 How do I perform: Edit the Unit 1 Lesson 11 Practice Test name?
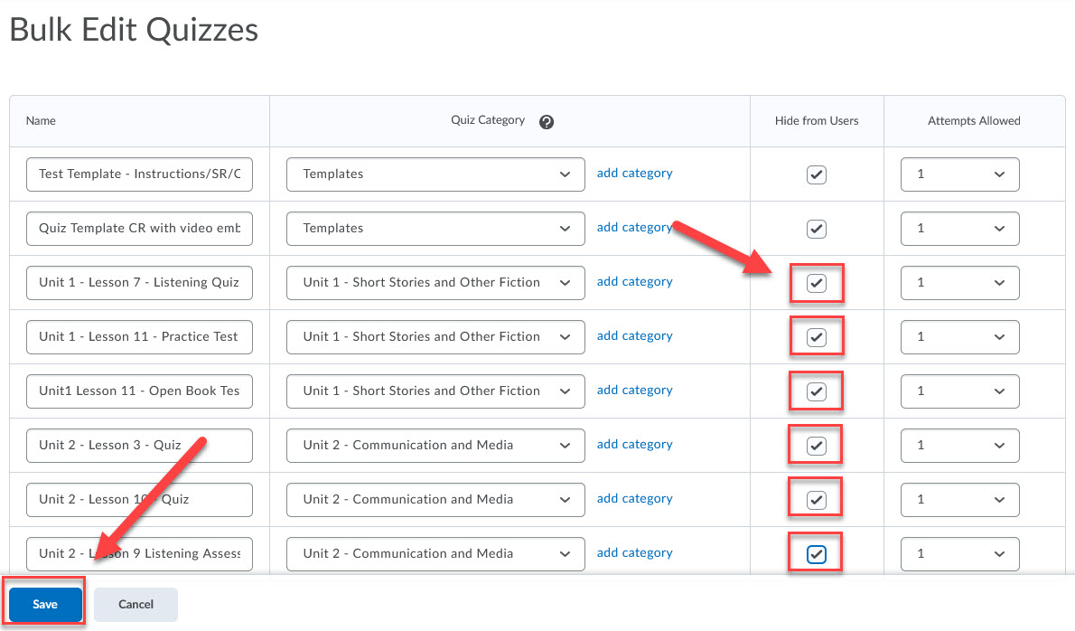(139, 337)
